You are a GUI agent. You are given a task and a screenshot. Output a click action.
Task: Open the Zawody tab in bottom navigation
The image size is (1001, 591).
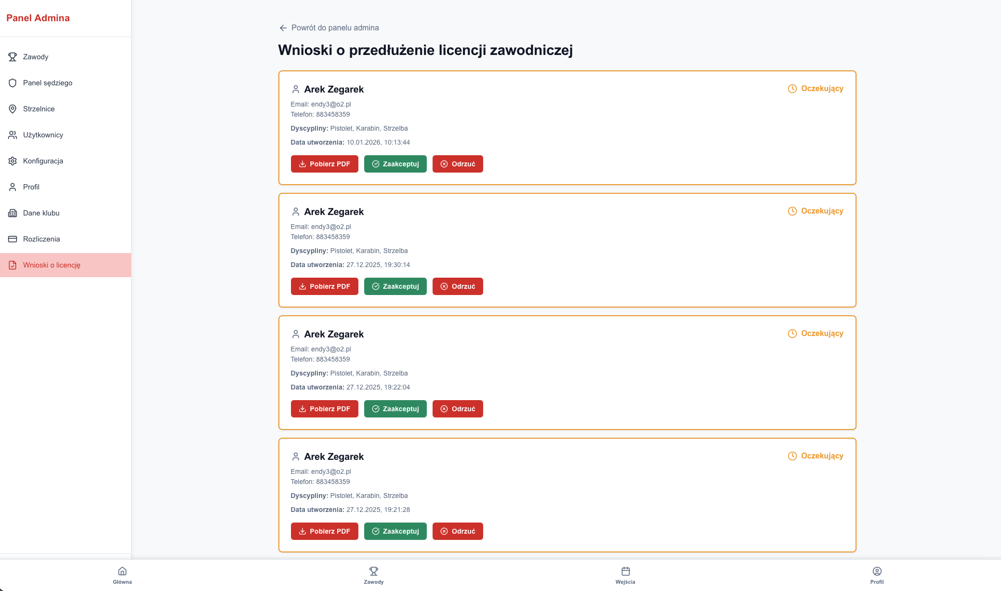tap(374, 575)
